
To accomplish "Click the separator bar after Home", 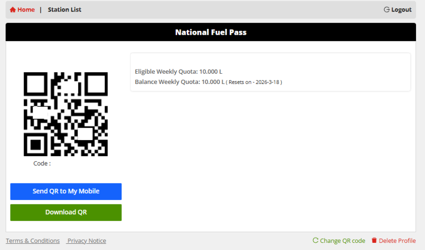I will tap(41, 10).
